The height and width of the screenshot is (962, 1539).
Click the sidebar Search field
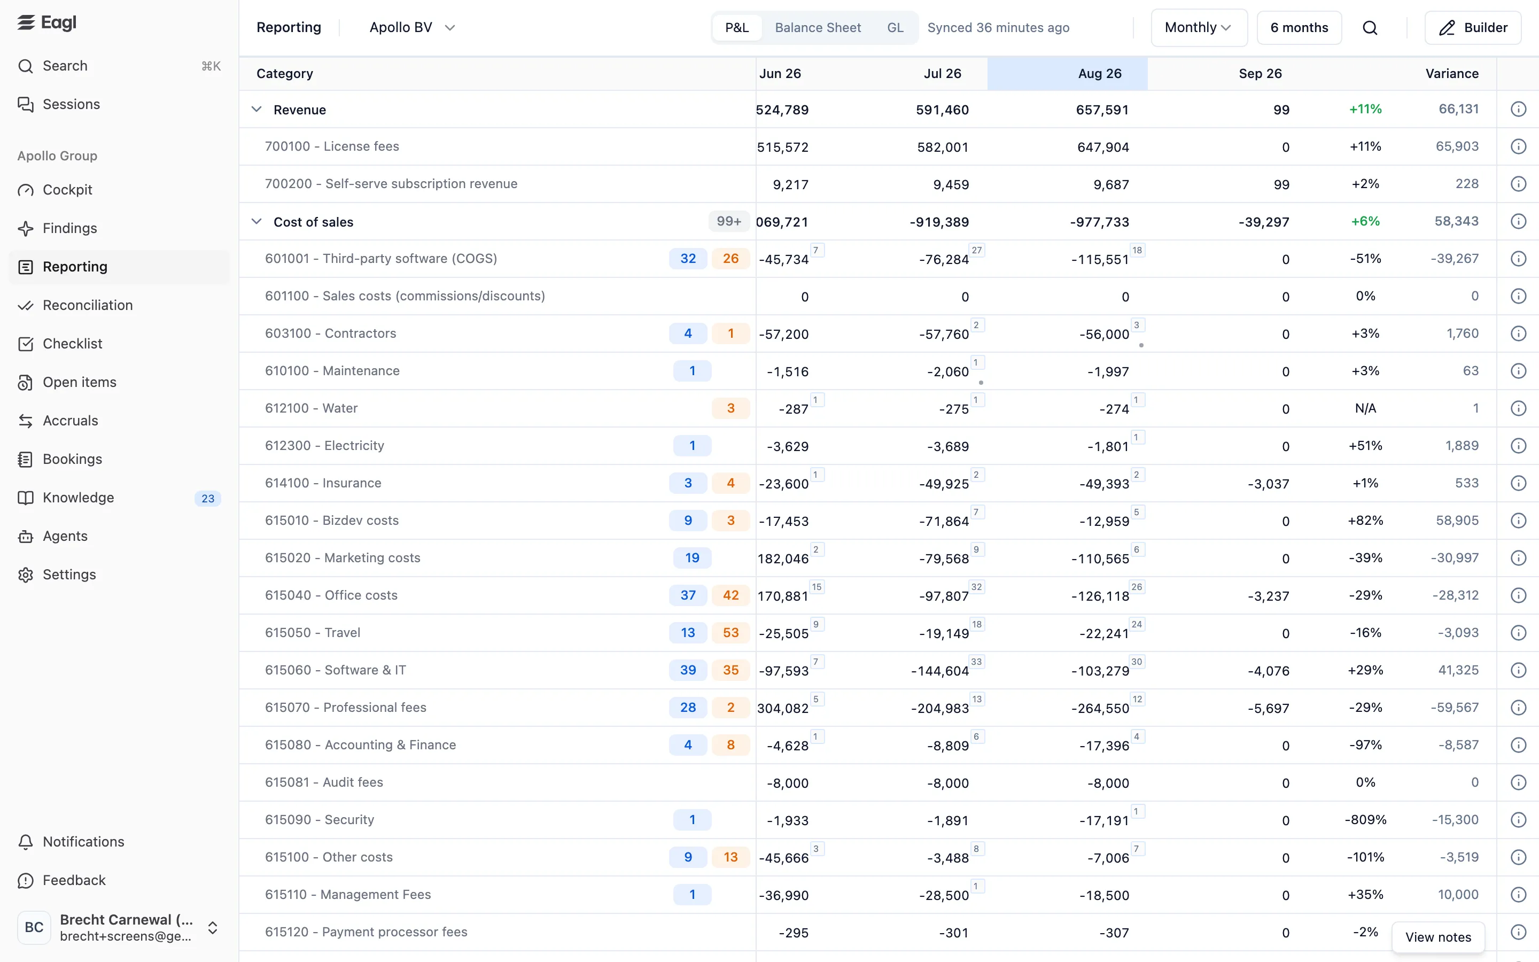(119, 66)
